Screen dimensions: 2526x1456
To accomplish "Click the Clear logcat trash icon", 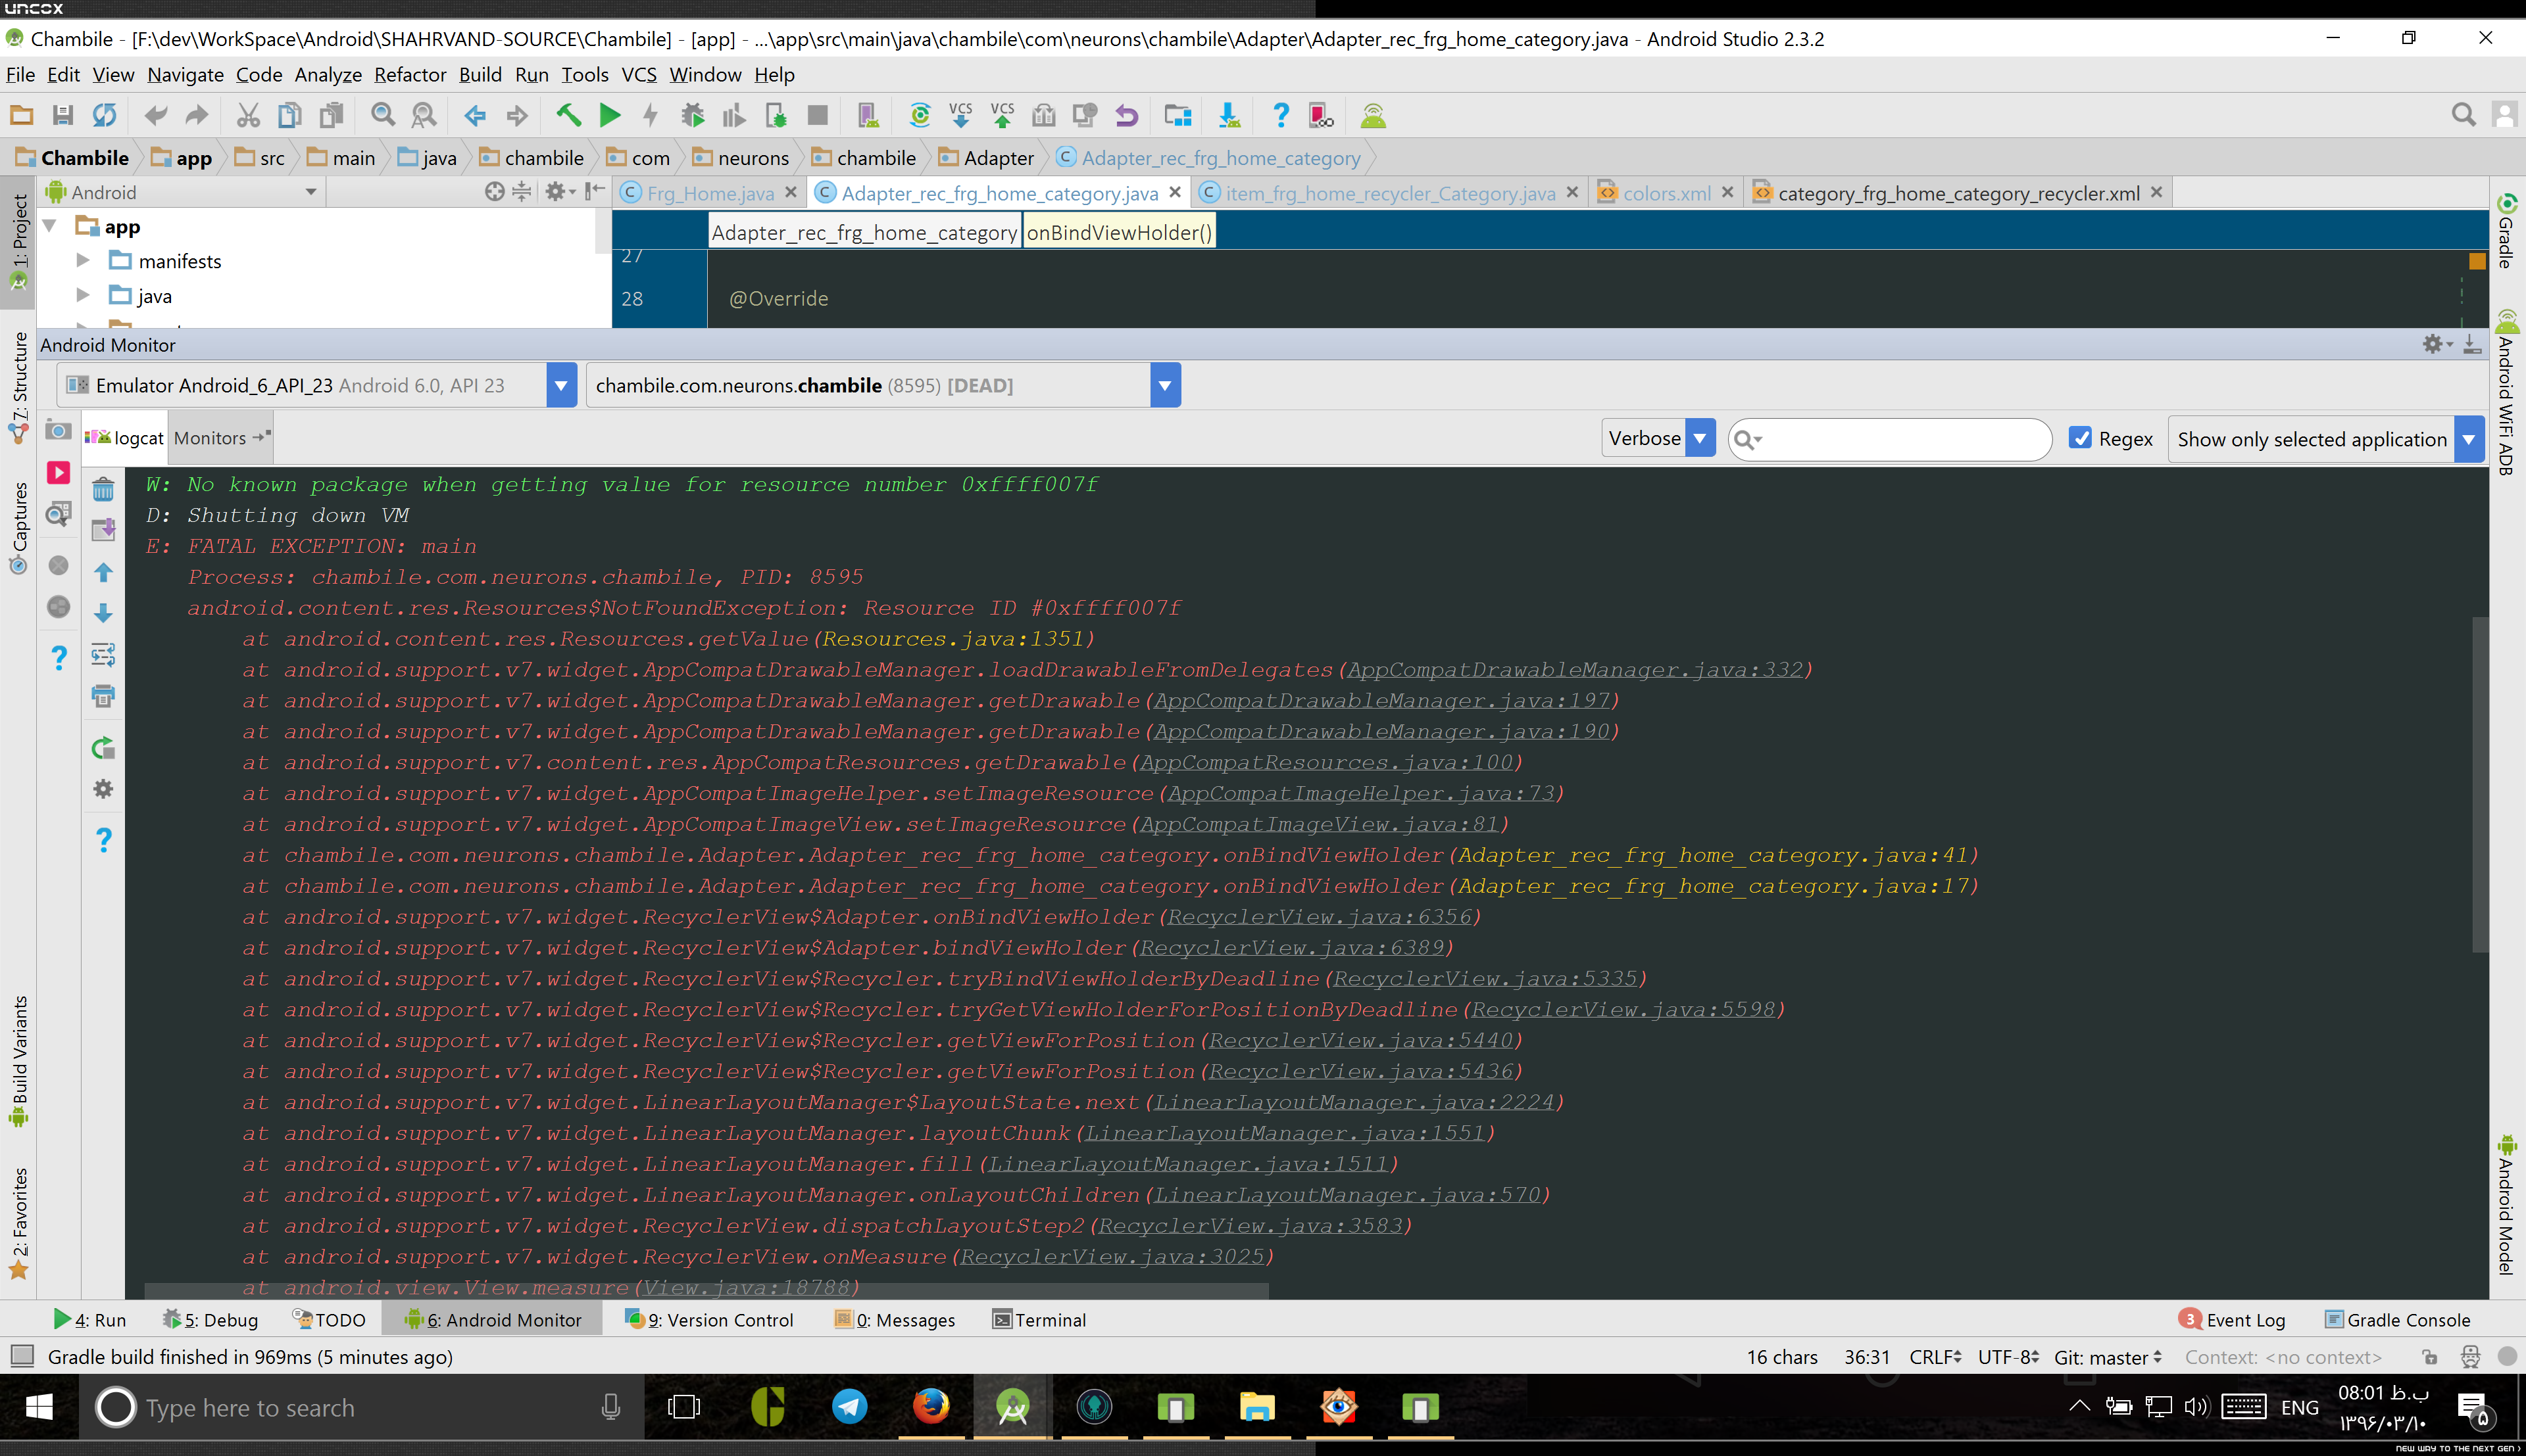I will coord(103,490).
